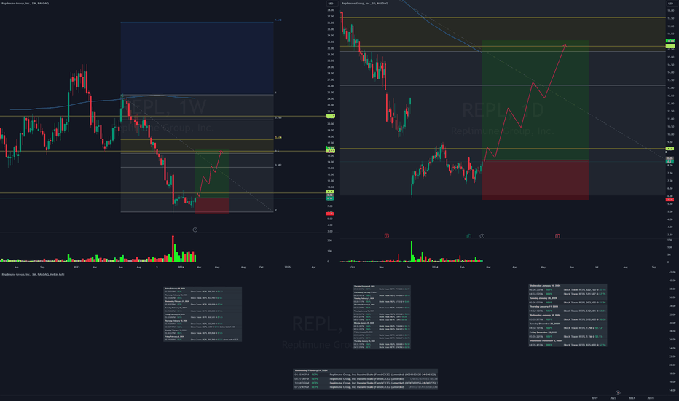The width and height of the screenshot is (679, 401).
Task: Select the bottom chart title ending in 'Heikin Ashi'
Action: point(33,274)
